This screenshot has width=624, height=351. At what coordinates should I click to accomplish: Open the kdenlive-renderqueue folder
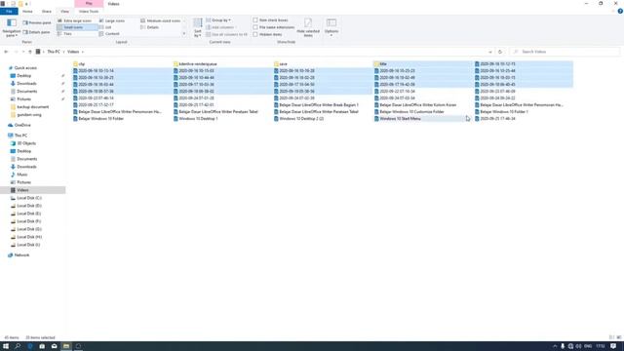click(195, 63)
